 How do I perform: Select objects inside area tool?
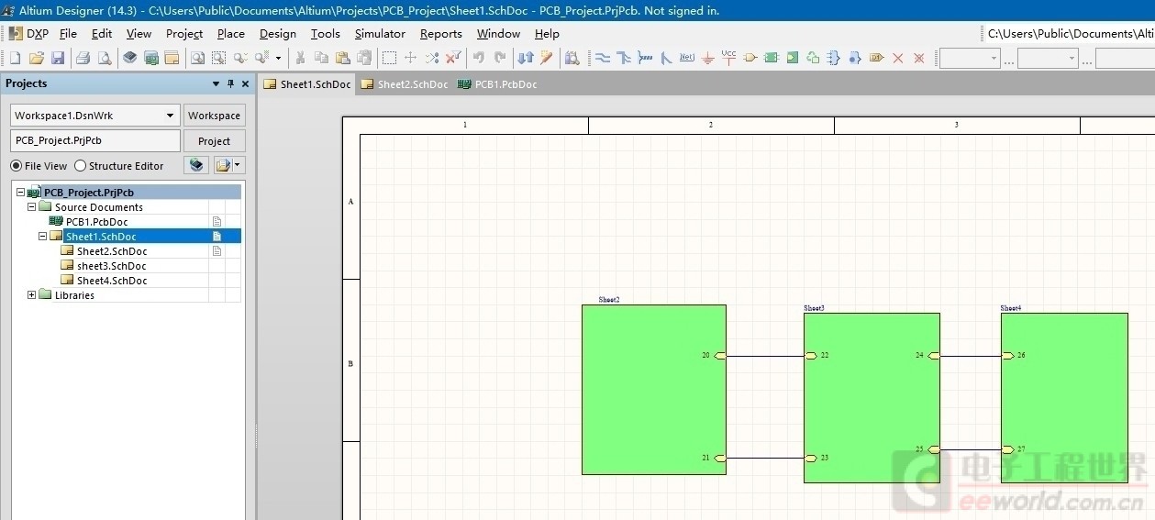click(x=389, y=58)
